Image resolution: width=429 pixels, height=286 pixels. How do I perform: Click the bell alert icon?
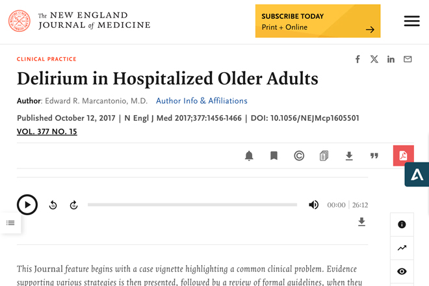pos(249,156)
